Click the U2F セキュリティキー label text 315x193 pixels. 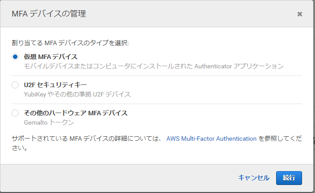pos(55,85)
